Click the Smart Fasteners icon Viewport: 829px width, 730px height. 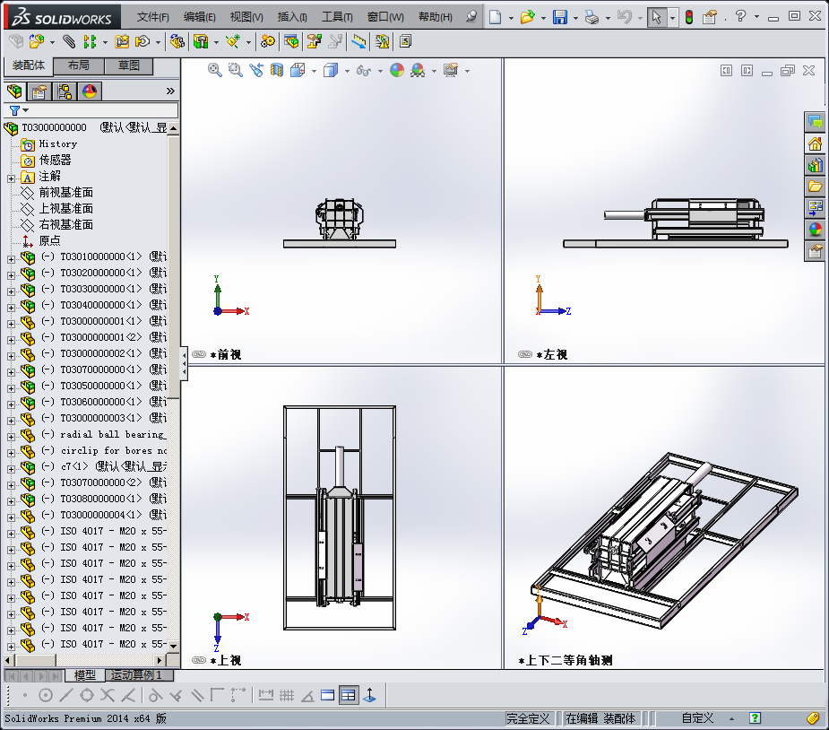tap(122, 41)
